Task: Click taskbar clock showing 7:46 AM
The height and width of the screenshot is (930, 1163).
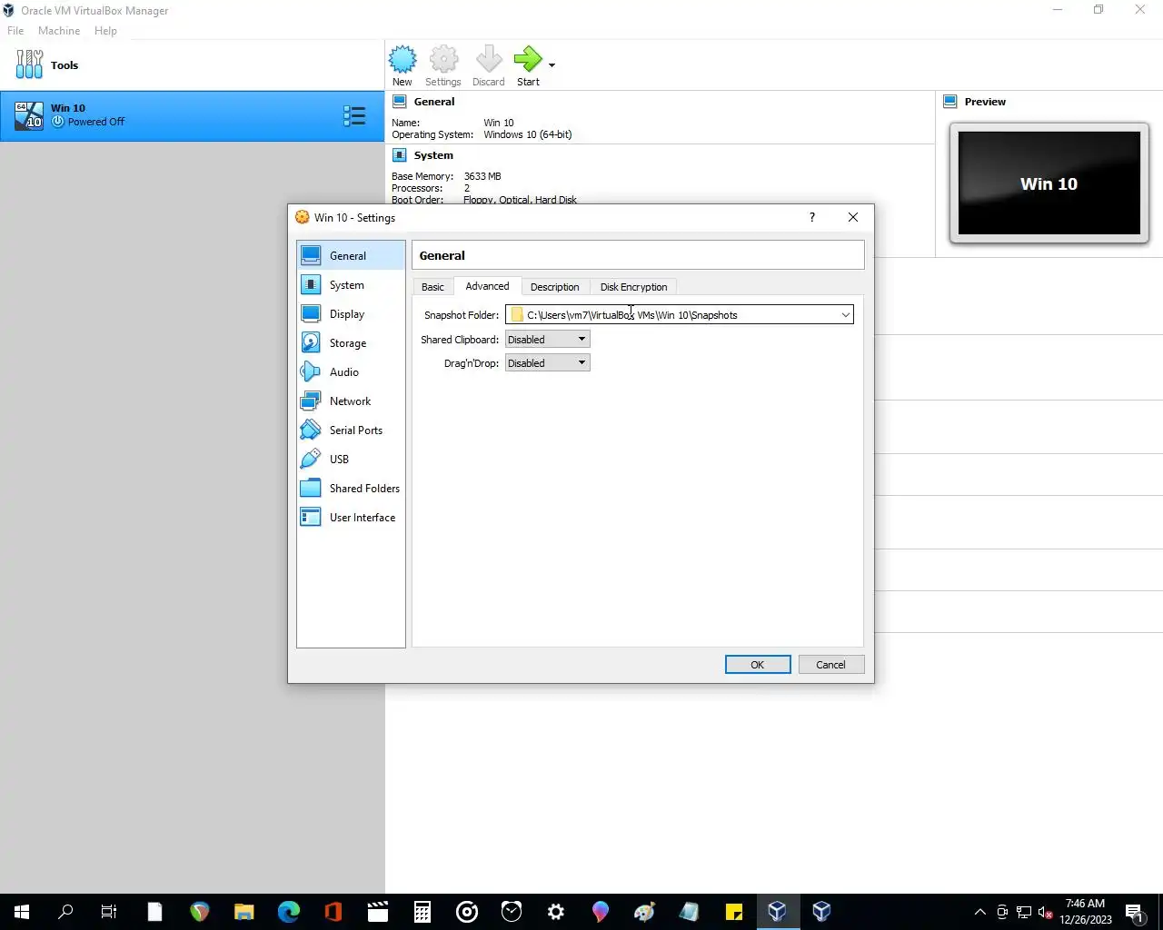Action: point(1085,912)
